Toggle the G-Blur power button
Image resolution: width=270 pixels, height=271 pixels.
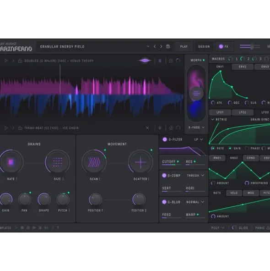(x=164, y=202)
